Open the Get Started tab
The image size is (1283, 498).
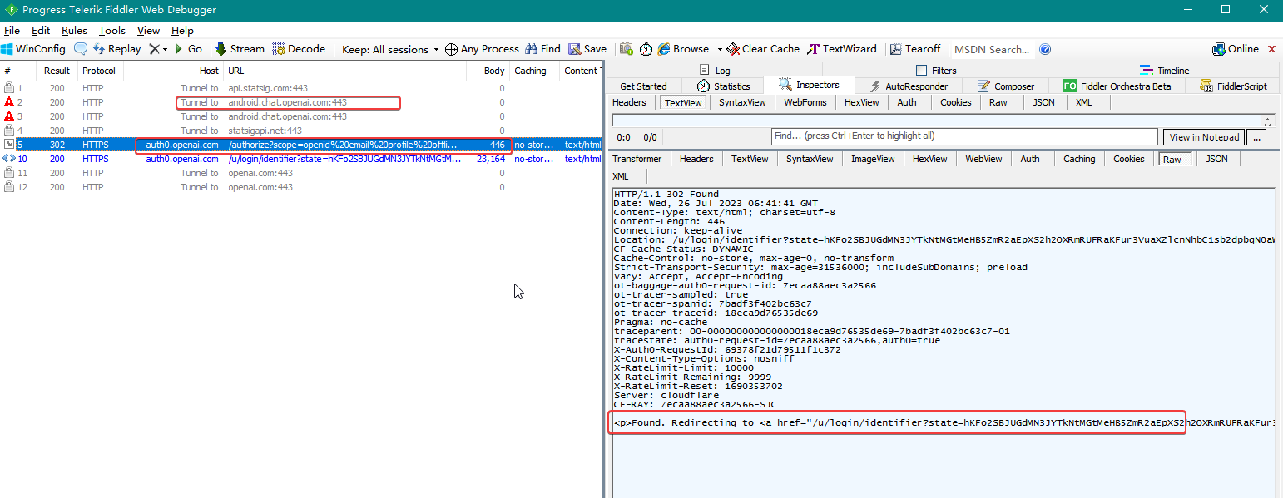coord(643,86)
